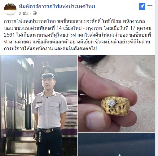View the uniformed railway officer photo
The height and width of the screenshot is (156, 158).
click(x=39, y=105)
